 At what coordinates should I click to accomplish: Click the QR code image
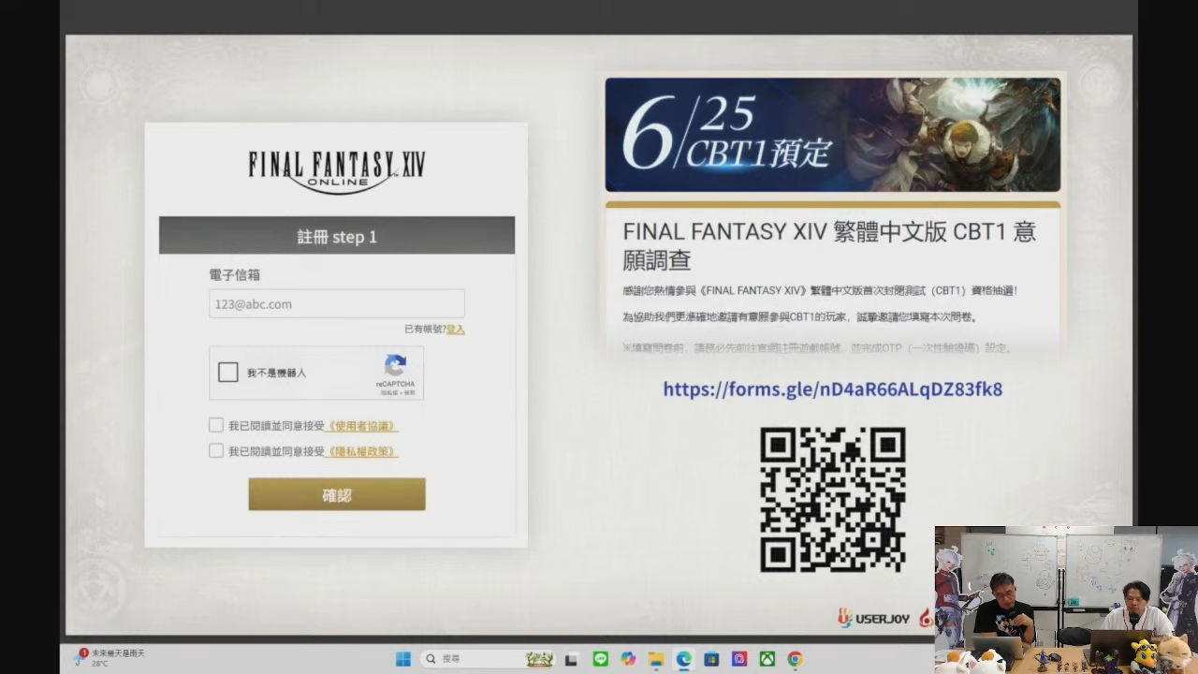pos(832,499)
